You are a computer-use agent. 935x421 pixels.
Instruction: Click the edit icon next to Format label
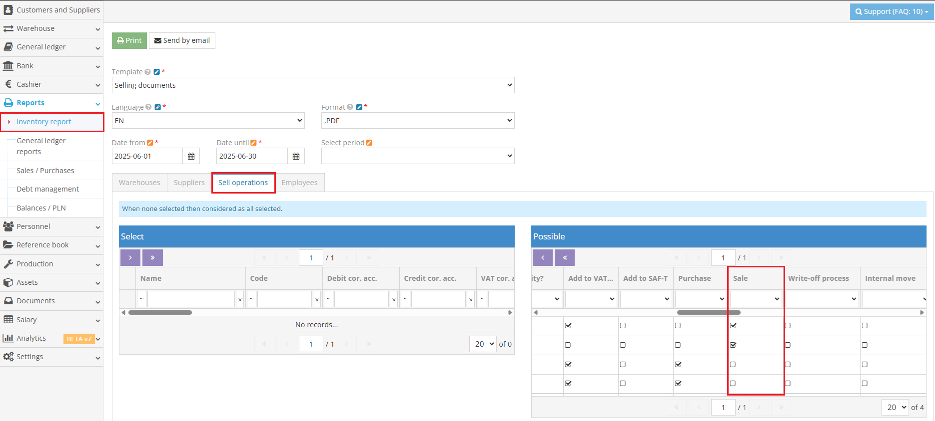coord(359,107)
